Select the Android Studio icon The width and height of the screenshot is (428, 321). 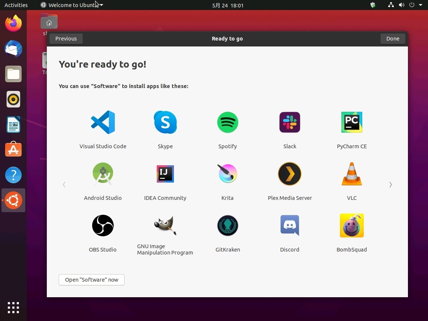[x=103, y=174]
